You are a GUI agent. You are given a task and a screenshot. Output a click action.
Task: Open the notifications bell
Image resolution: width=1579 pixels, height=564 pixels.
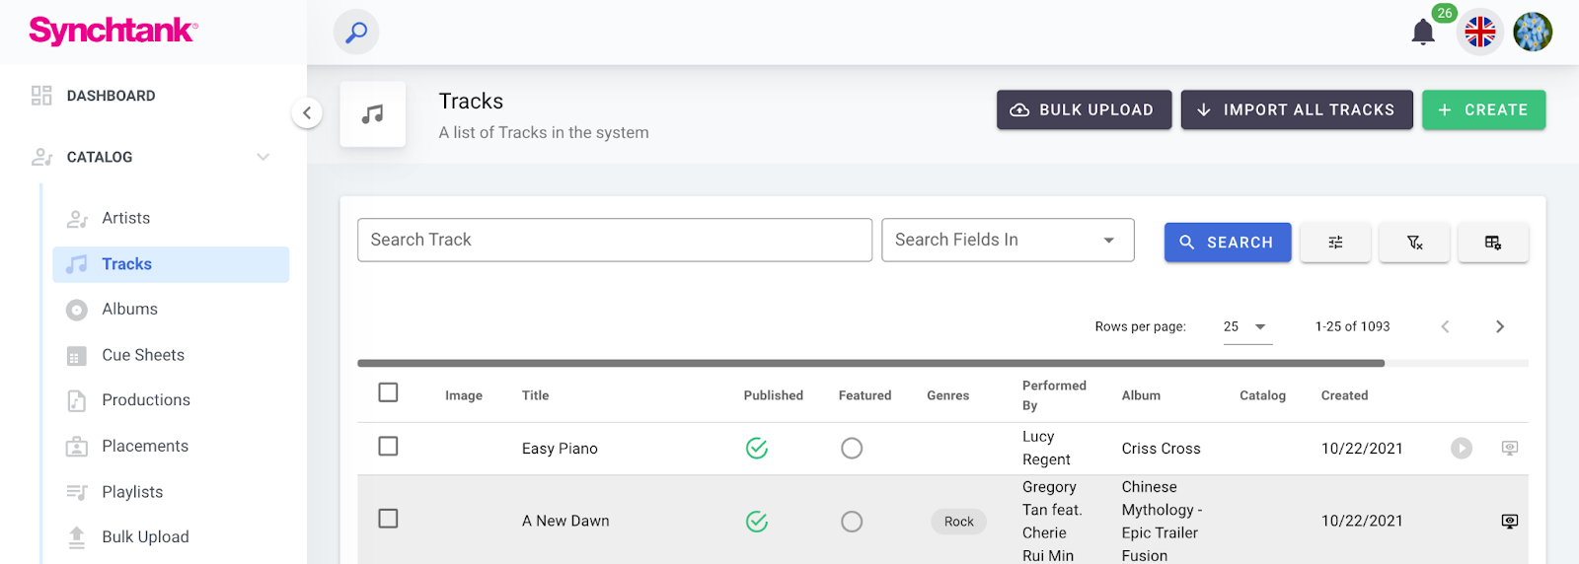(x=1422, y=33)
